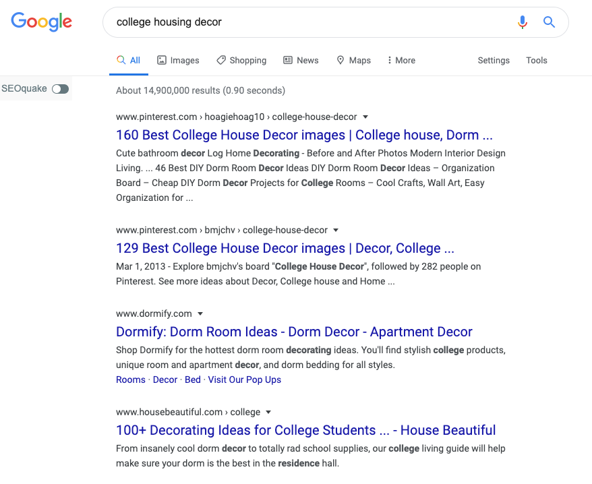Open the Images results tab
Screen dimensions: 592x484
pos(178,61)
